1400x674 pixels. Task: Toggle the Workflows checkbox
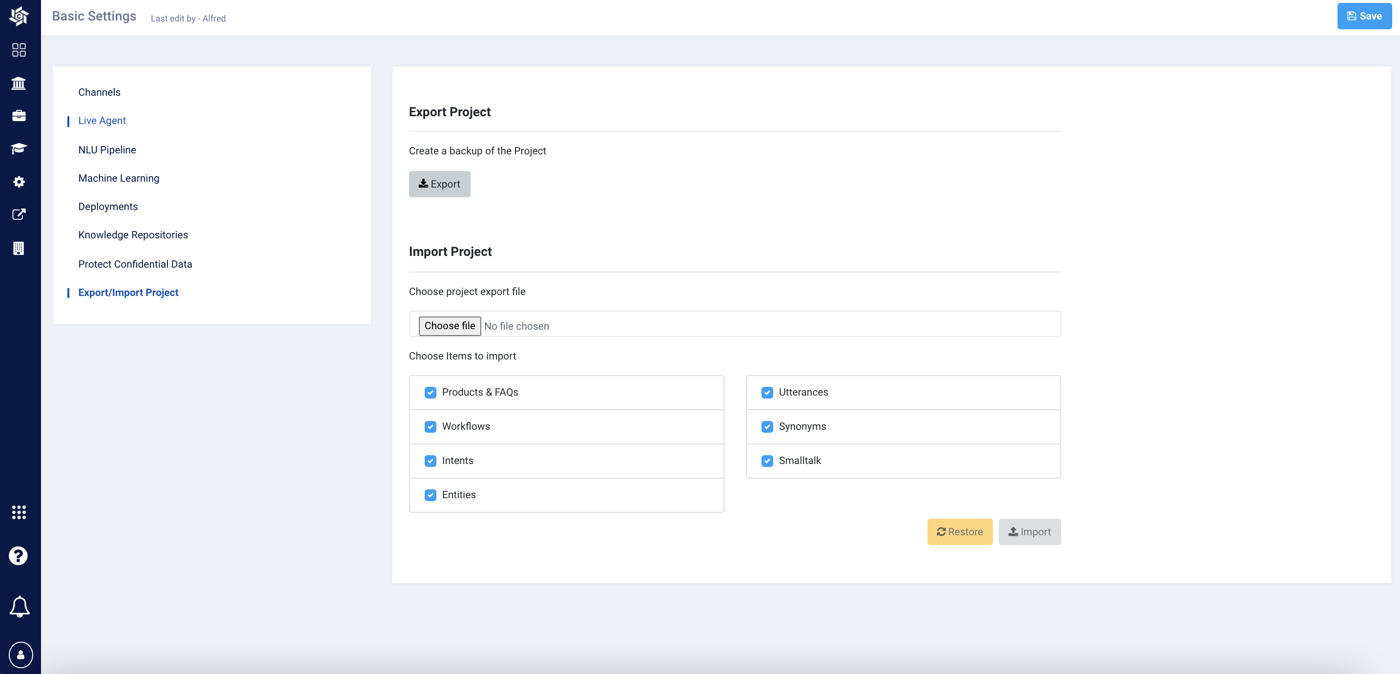click(431, 426)
